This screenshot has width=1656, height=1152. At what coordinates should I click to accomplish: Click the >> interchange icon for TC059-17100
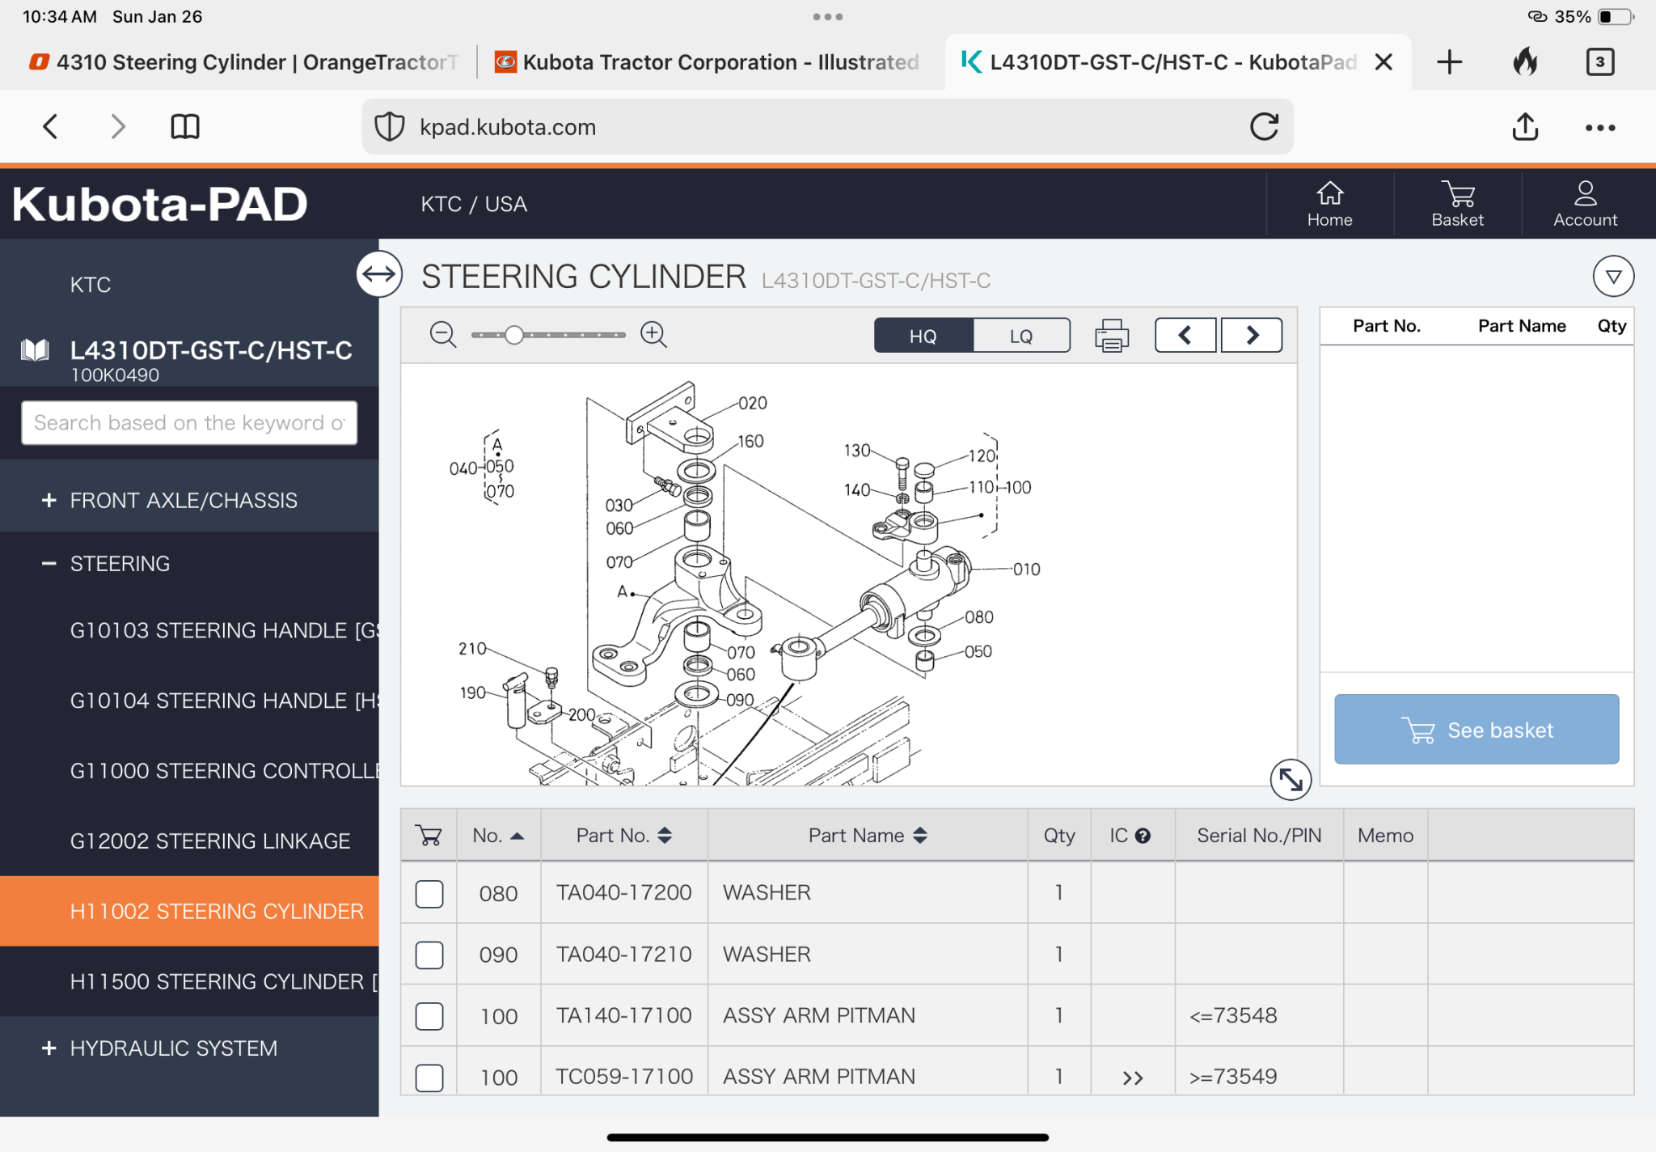point(1133,1078)
